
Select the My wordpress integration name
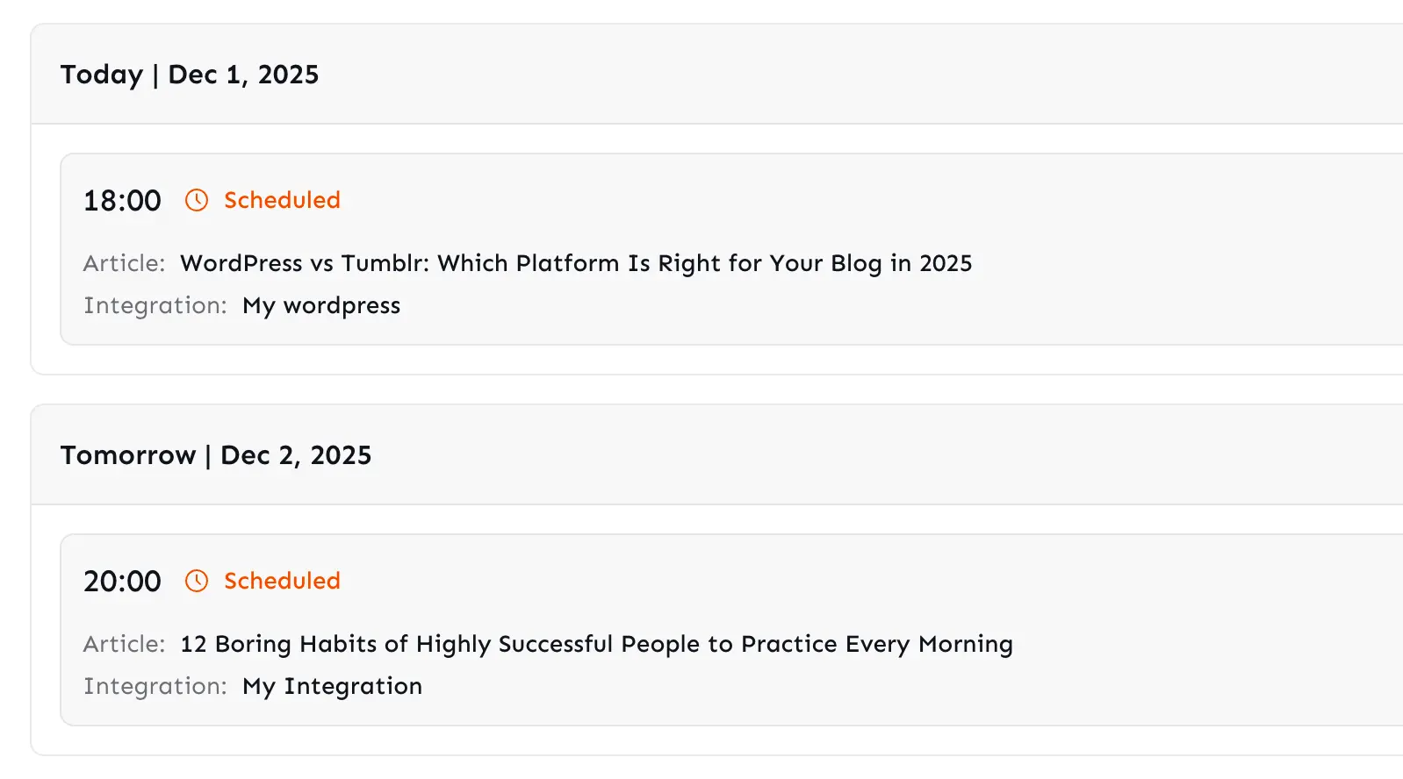pyautogui.click(x=321, y=306)
